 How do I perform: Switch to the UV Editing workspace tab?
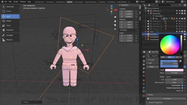pyautogui.click(x=111, y=2)
